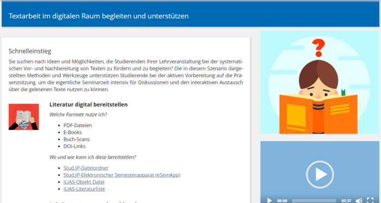381x203 pixels.
Task: Open Stud.IP-Elektronischer Semesterapparat (eSemApp) link
Action: click(x=122, y=175)
